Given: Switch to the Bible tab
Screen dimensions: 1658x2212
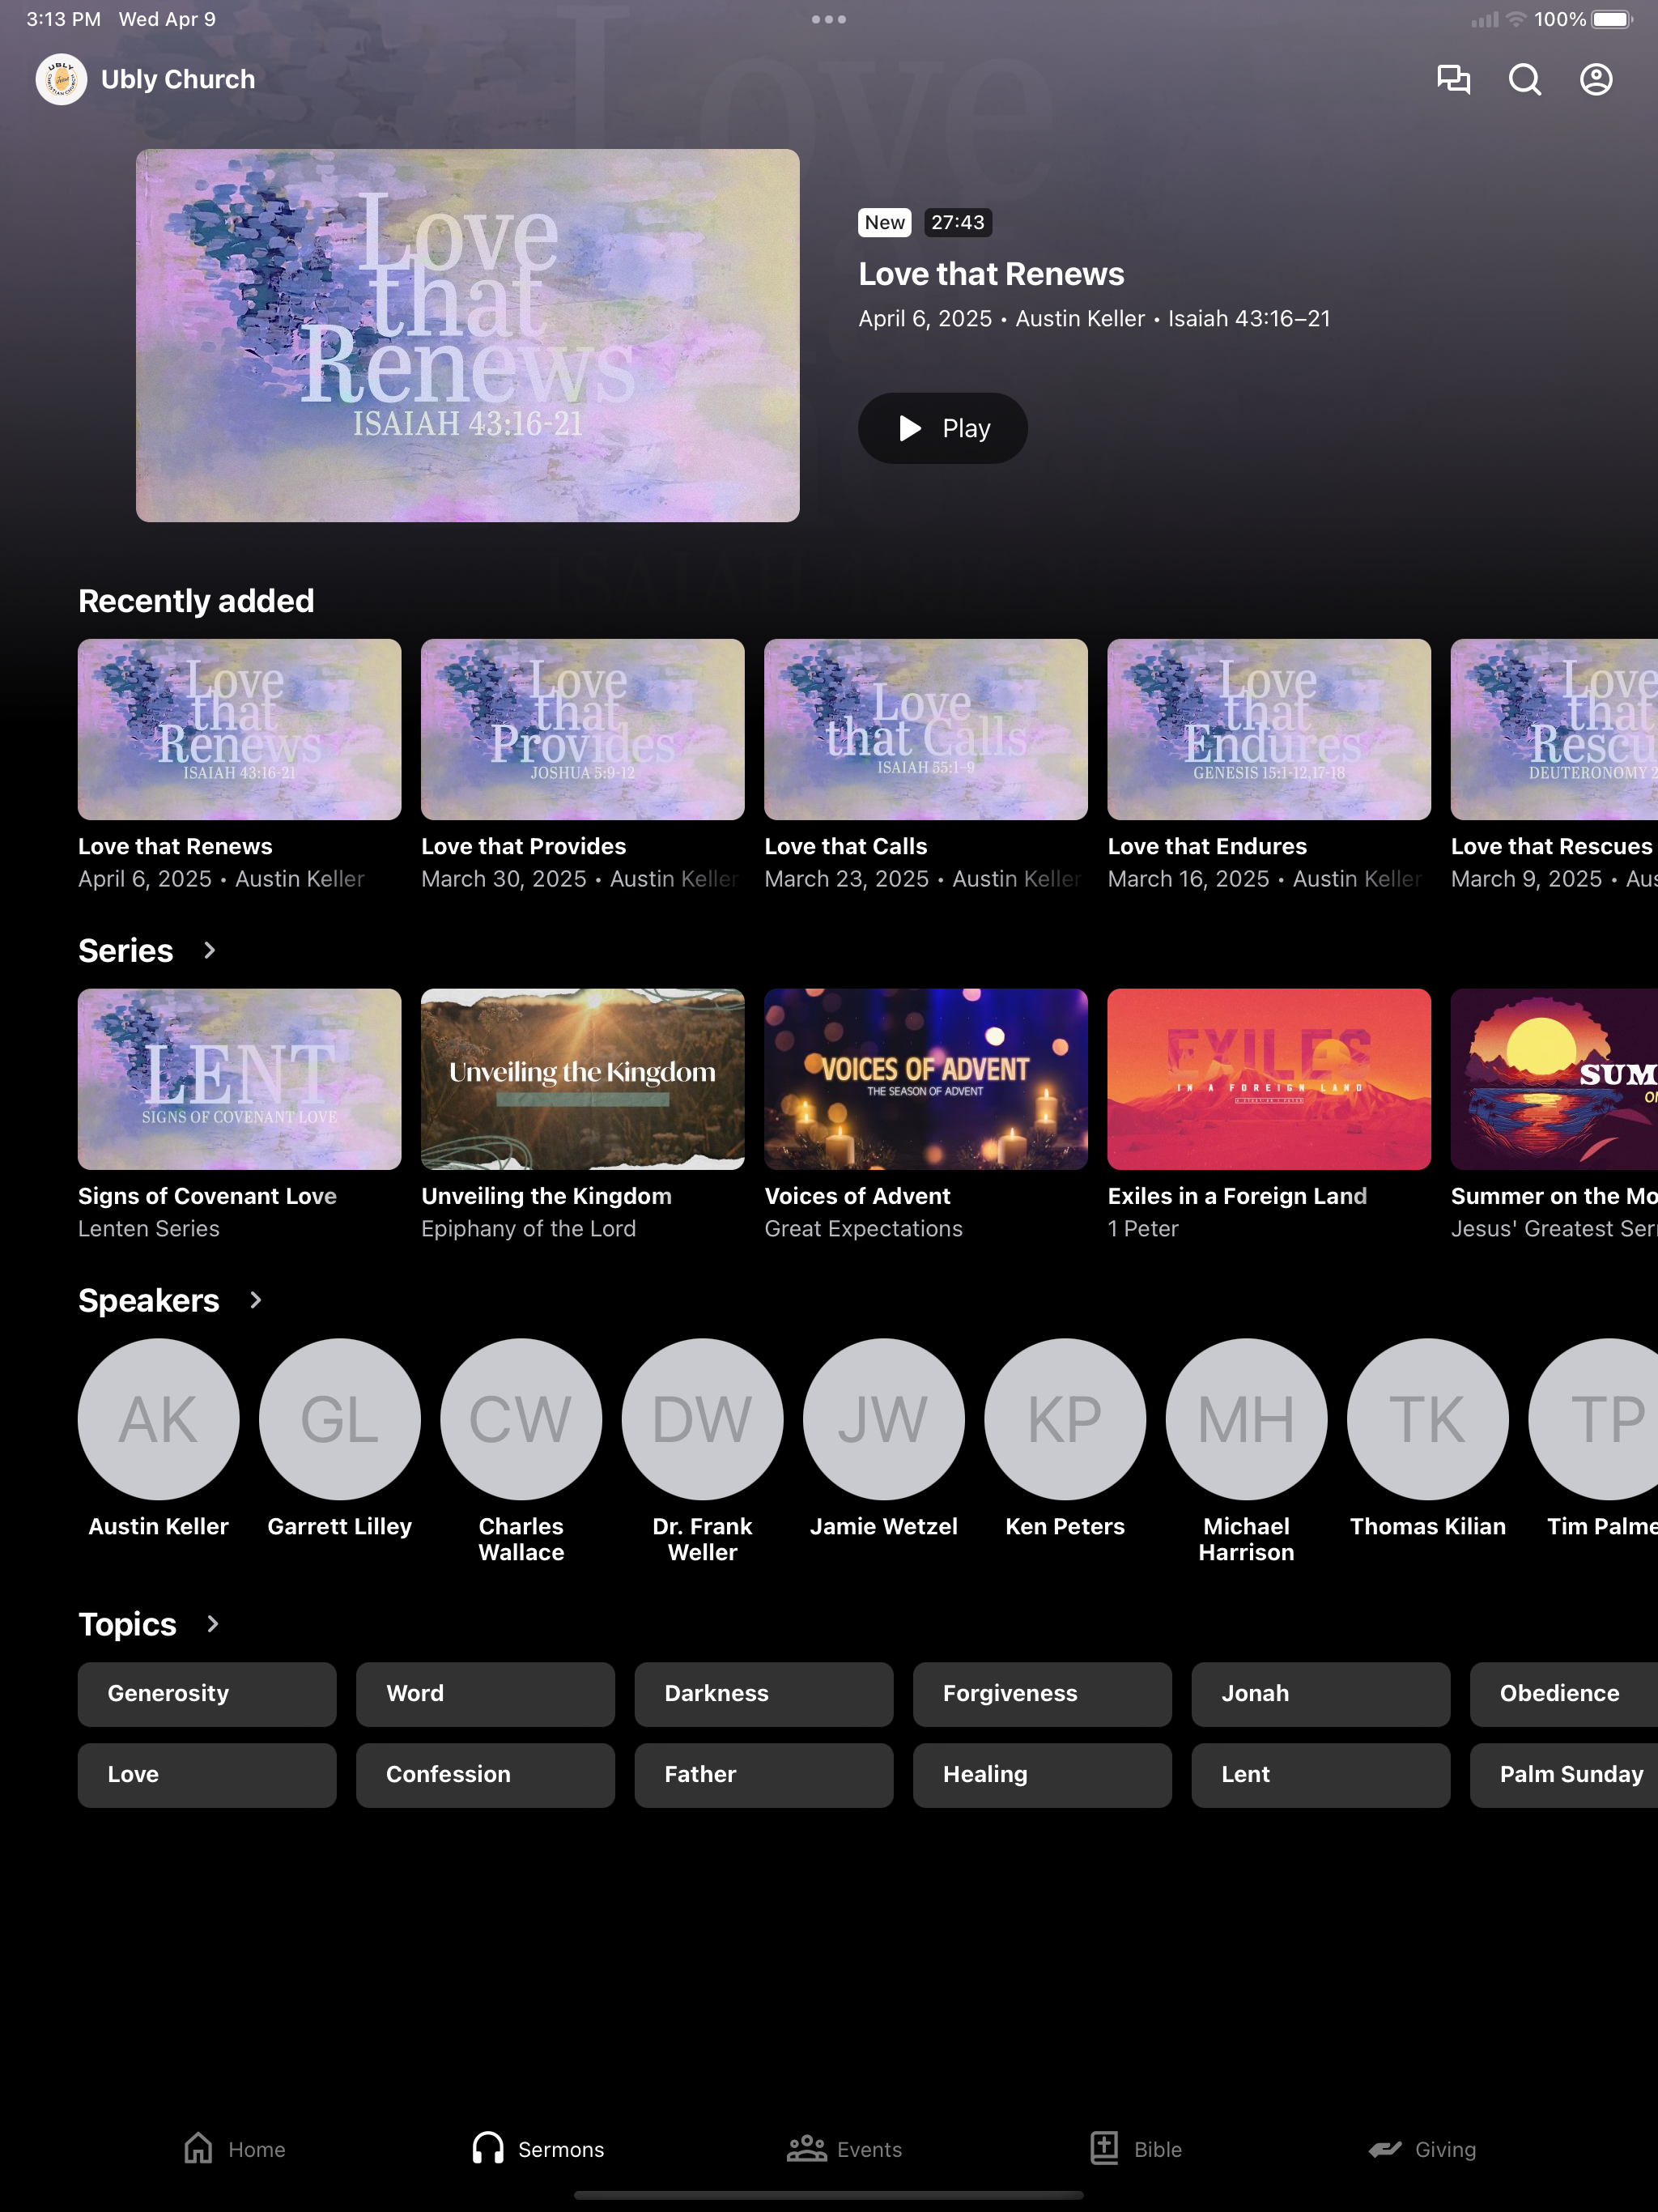Looking at the screenshot, I should click(x=1136, y=2149).
